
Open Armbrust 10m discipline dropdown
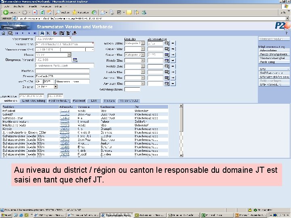click(x=143, y=84)
